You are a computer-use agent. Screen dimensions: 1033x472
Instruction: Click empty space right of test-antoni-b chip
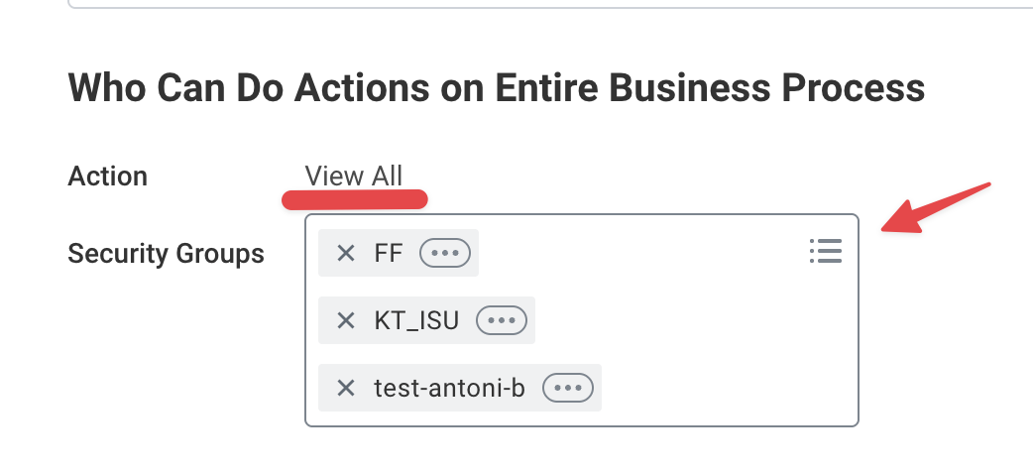(x=724, y=388)
